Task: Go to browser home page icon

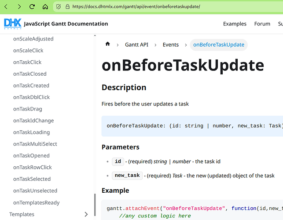Action: click(45, 7)
